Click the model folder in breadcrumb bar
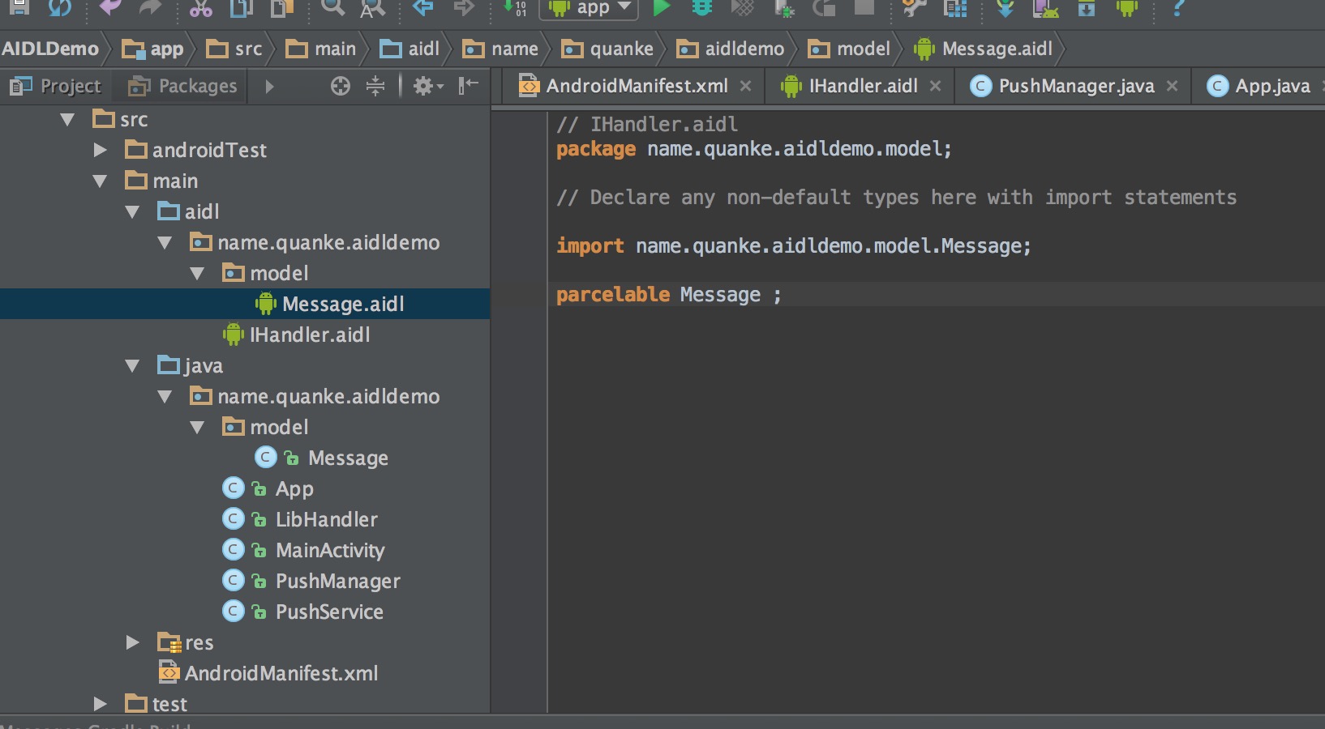This screenshot has width=1325, height=729. click(863, 49)
